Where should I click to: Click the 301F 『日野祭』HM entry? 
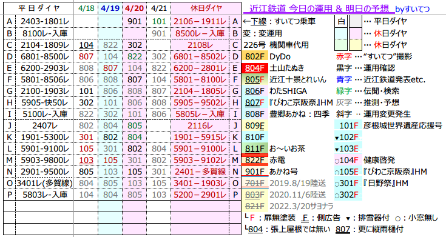tap(371, 183)
